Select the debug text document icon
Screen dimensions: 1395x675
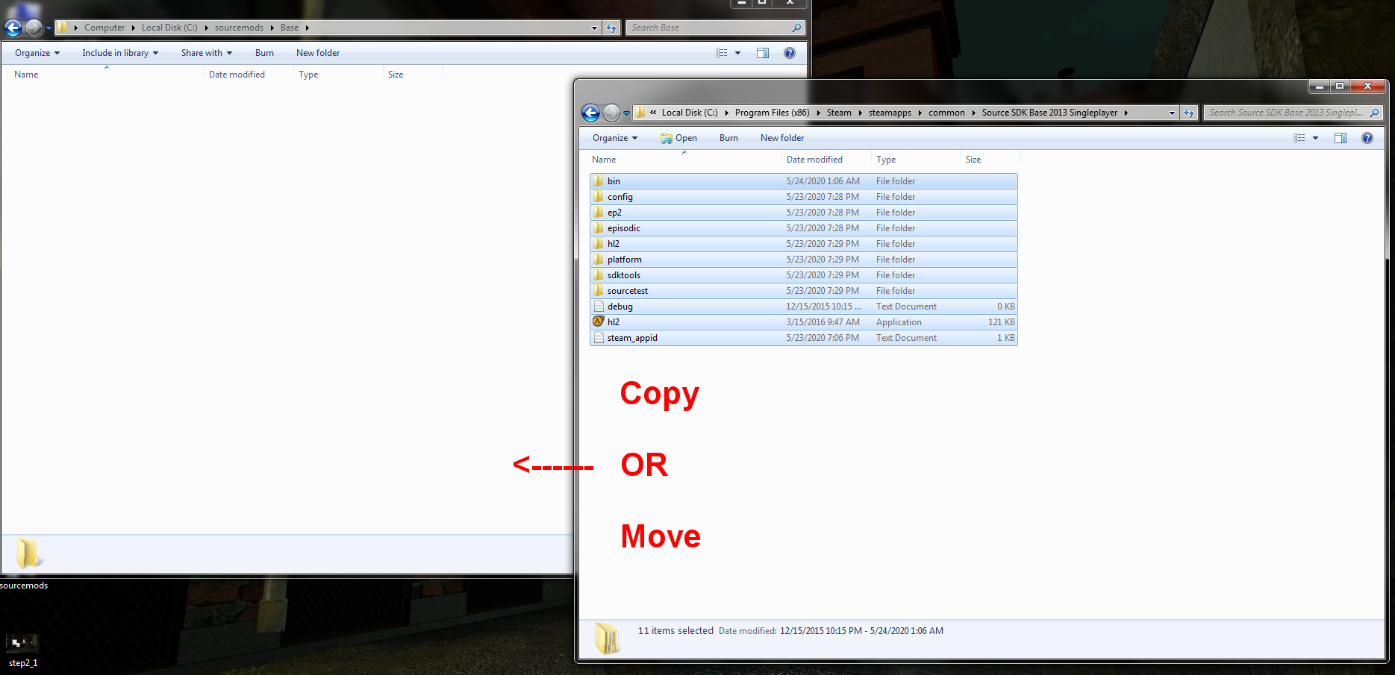pos(599,307)
